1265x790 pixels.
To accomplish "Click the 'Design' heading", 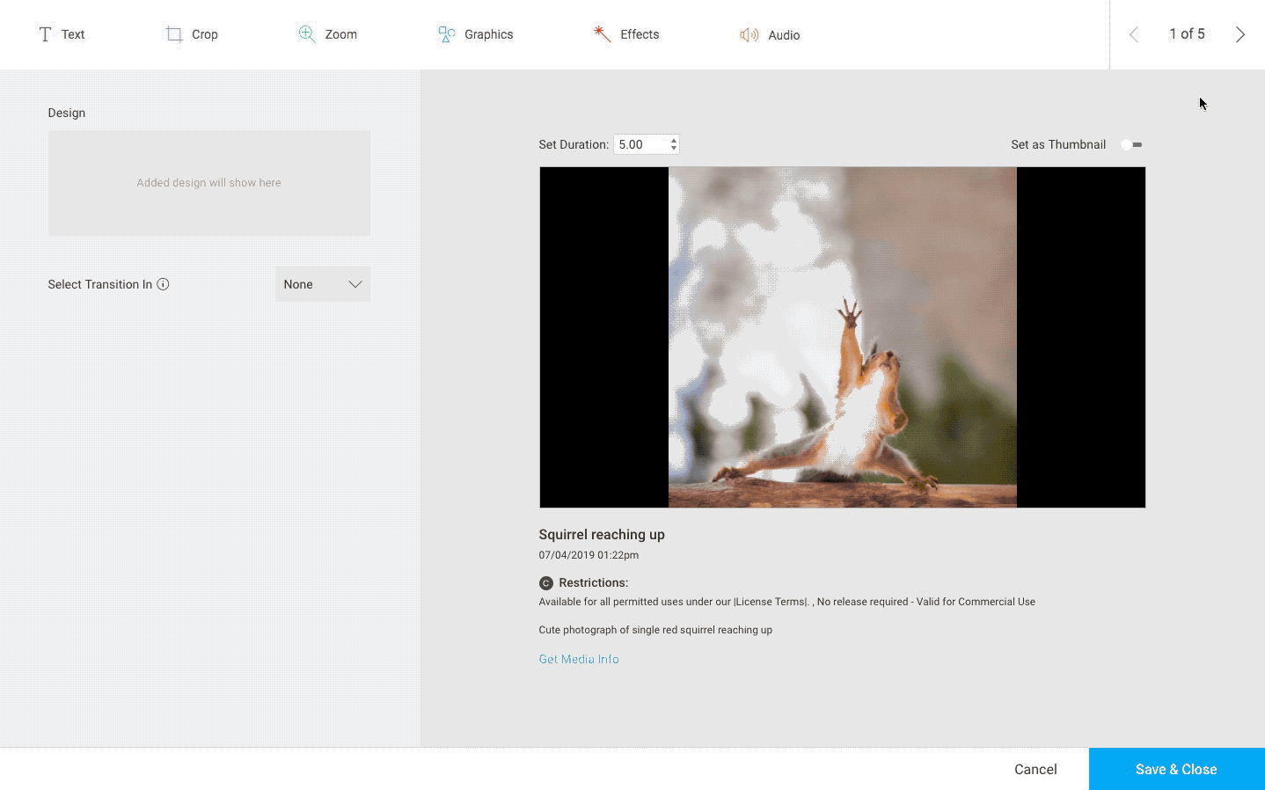I will 67,113.
